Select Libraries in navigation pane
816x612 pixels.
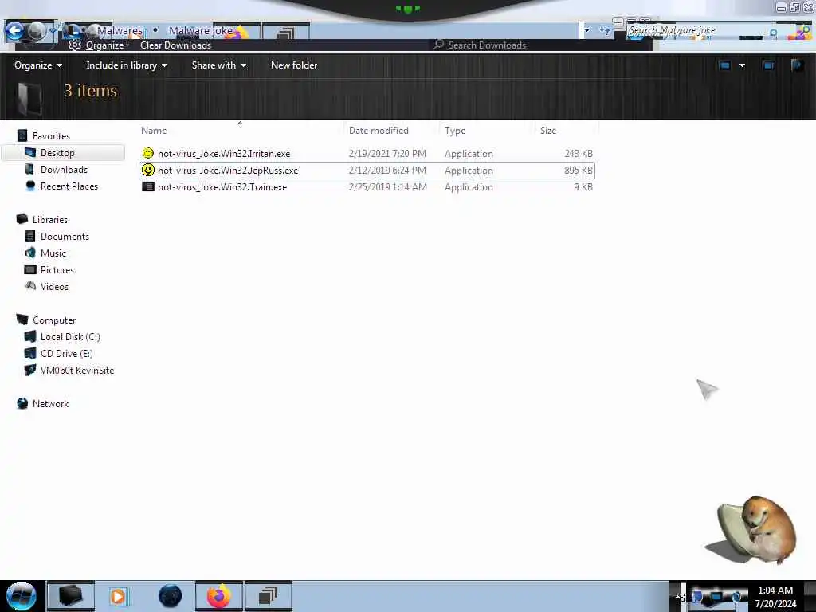click(50, 220)
